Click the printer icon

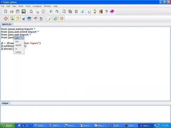point(37,12)
